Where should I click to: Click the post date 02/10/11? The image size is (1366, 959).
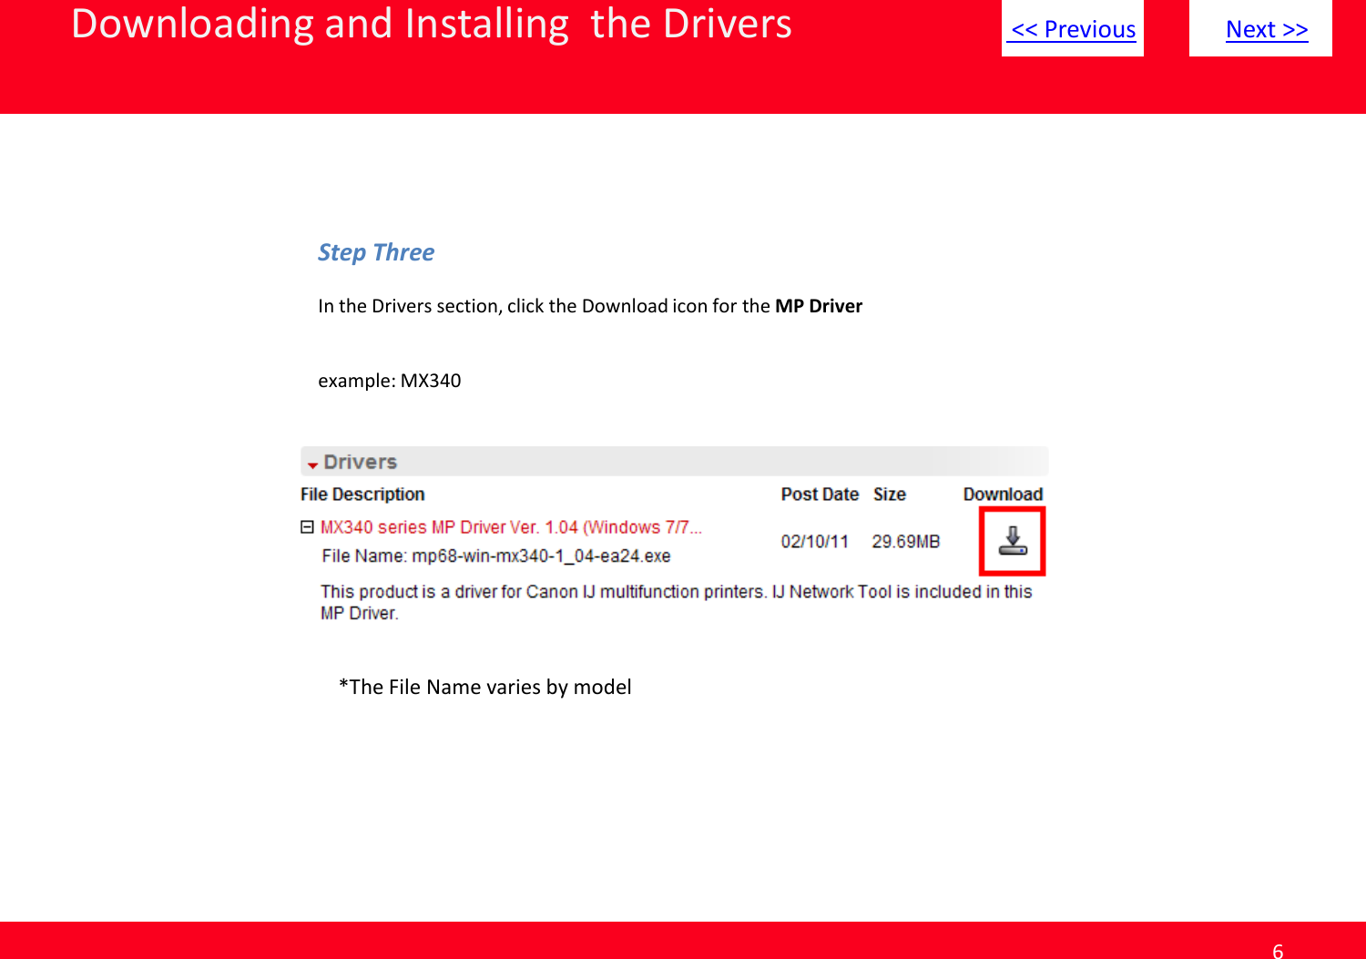click(814, 542)
